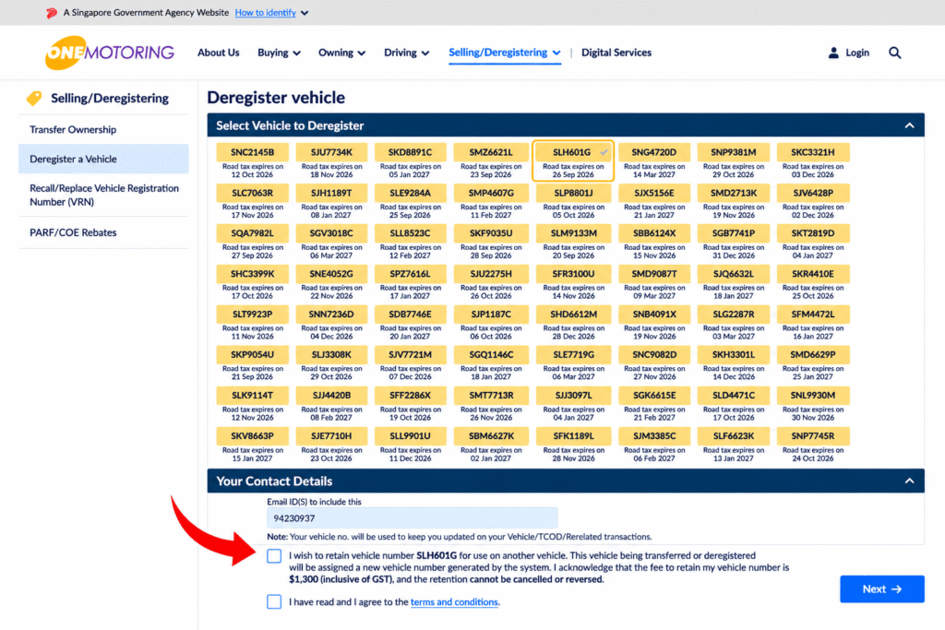Viewport: 945px width, 630px height.
Task: Select vehicle SNP9381M plate
Action: point(734,152)
